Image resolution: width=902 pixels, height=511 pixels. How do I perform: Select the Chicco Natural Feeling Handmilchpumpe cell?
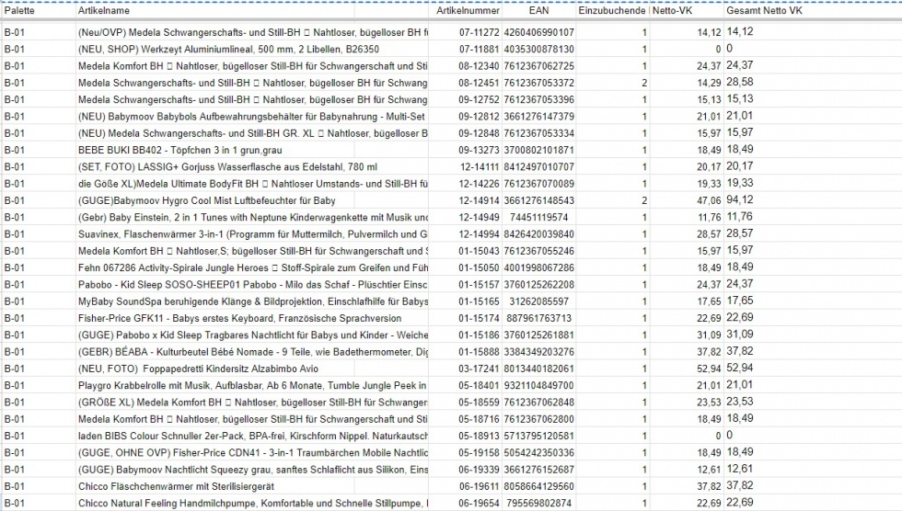(x=253, y=503)
